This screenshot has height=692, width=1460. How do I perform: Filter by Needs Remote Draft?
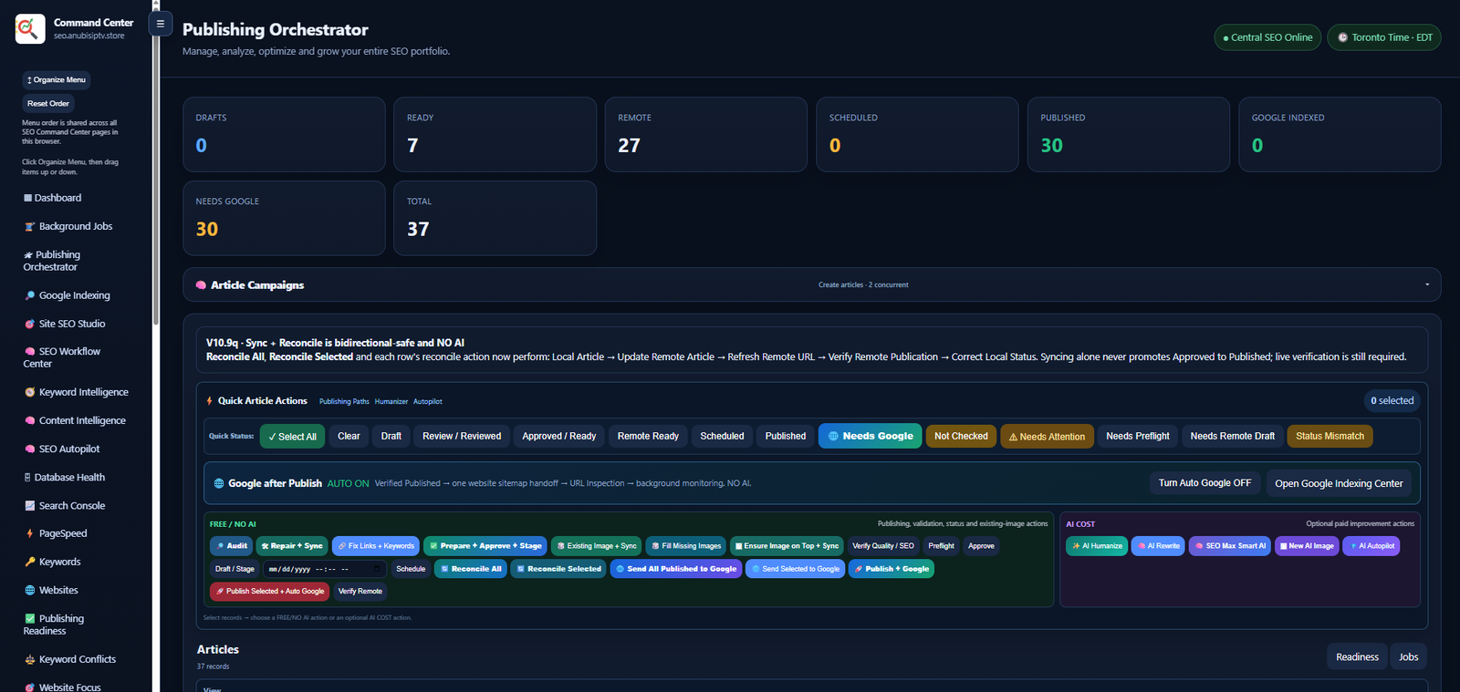(1233, 436)
